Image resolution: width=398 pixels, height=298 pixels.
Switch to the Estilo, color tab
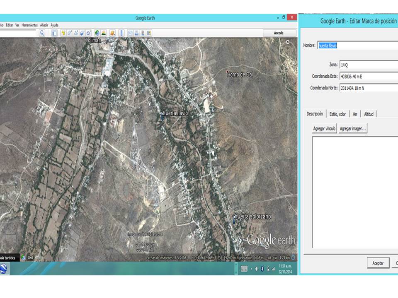(x=337, y=114)
